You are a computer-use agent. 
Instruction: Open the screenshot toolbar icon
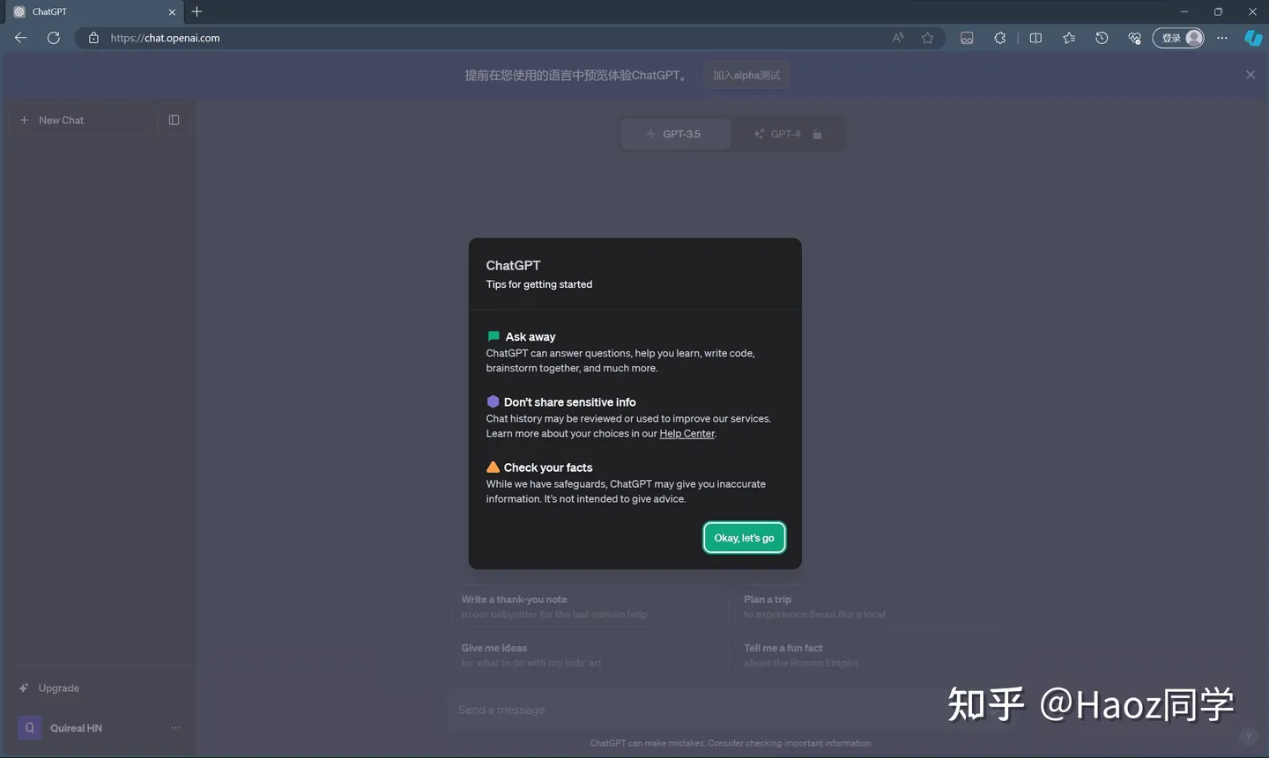tap(967, 38)
